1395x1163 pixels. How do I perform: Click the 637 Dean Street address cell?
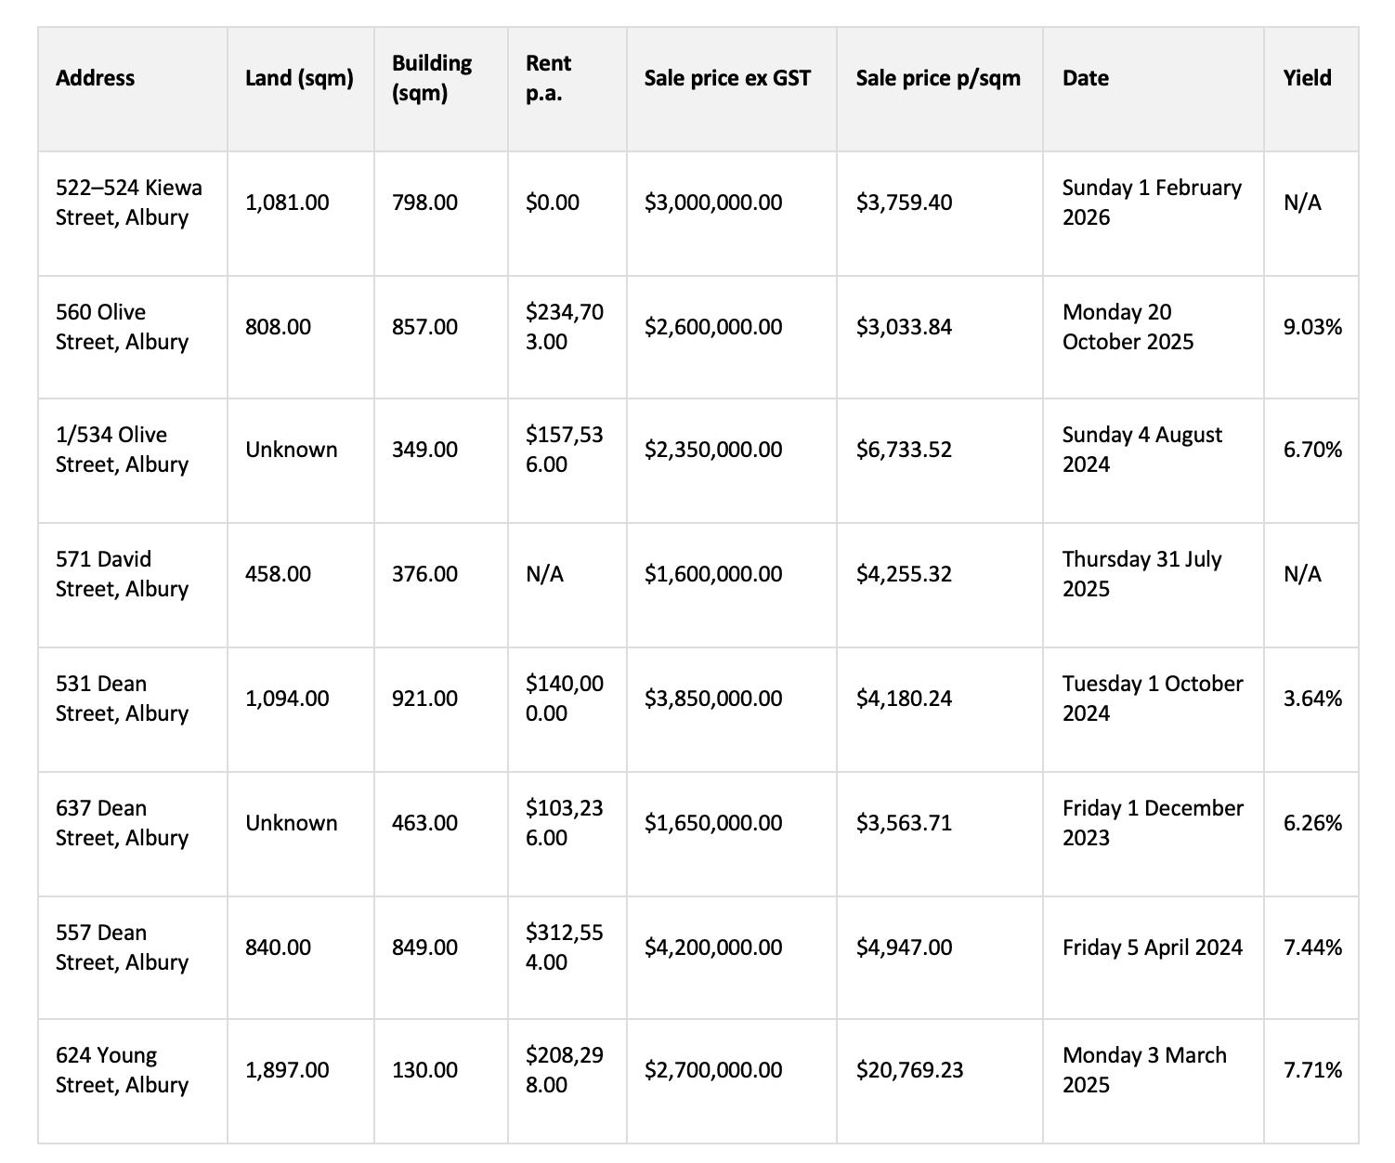122,823
